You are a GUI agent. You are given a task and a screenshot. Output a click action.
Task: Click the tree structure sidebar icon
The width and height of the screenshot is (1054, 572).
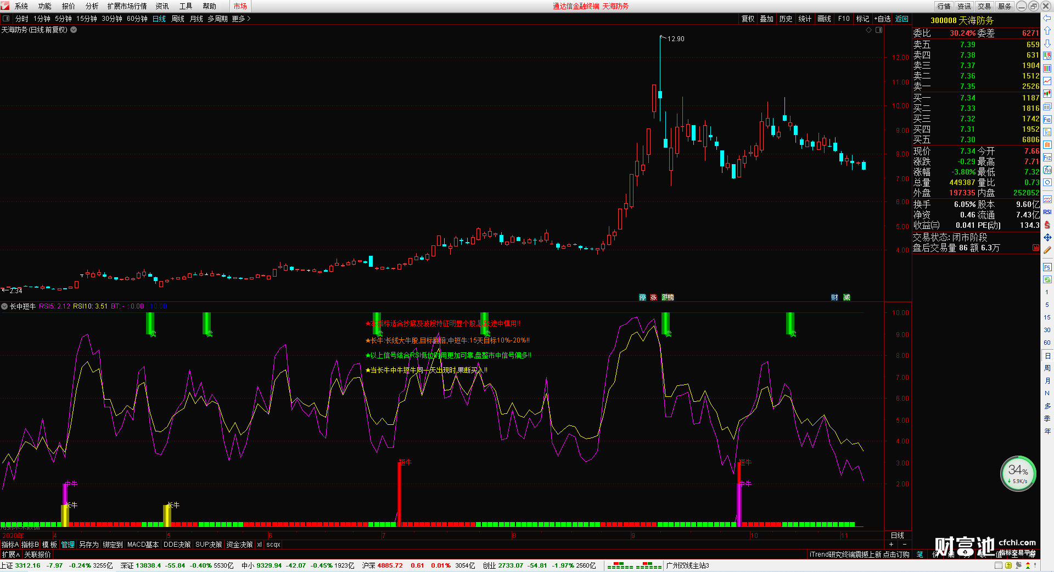pos(1047,132)
